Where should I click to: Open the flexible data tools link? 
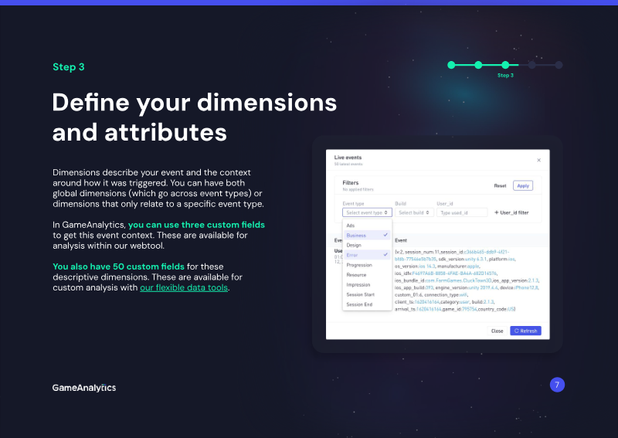pyautogui.click(x=184, y=288)
